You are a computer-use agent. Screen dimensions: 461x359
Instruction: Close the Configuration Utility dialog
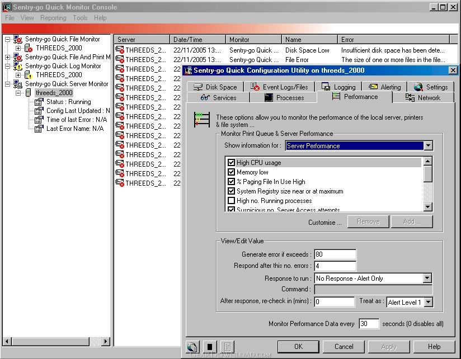[x=453, y=70]
